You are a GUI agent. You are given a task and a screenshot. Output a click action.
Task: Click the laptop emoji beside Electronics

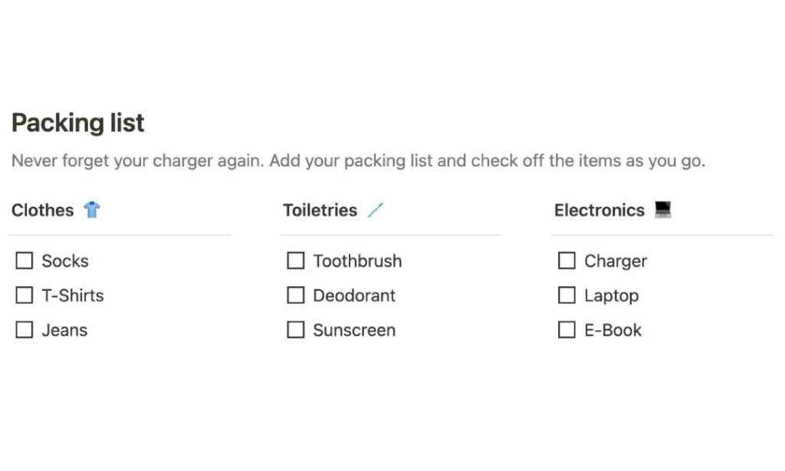[662, 210]
